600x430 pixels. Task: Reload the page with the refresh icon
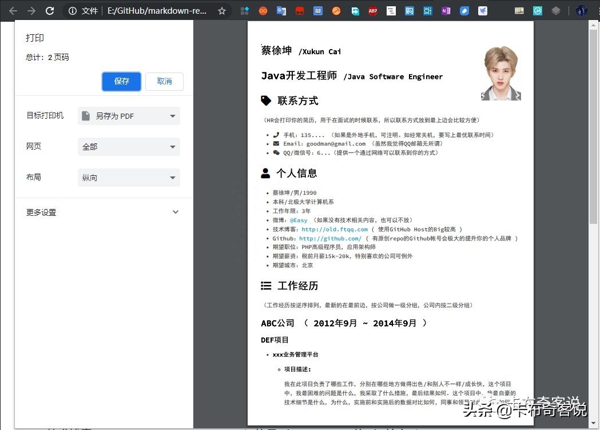[50, 10]
